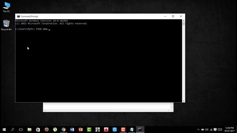Viewport: 237px width, 133px height.
Task: Click 'Microsoft Windows [Version 10.0.10240]' line
Action: pos(42,21)
